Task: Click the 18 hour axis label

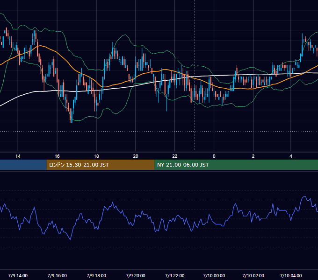Action: [x=96, y=156]
